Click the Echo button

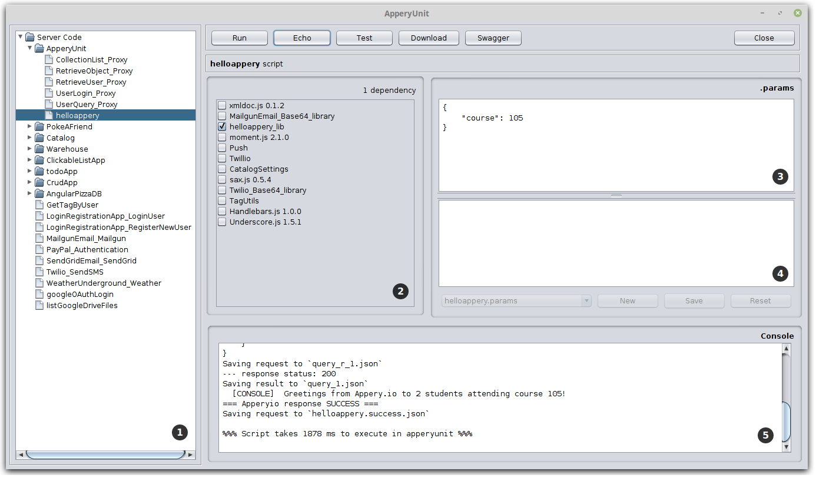click(x=302, y=38)
